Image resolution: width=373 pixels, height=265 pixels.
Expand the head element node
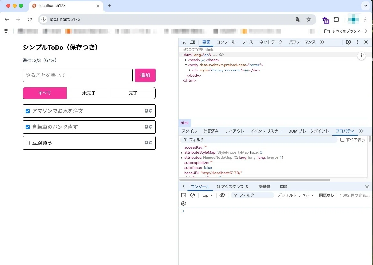click(x=186, y=60)
